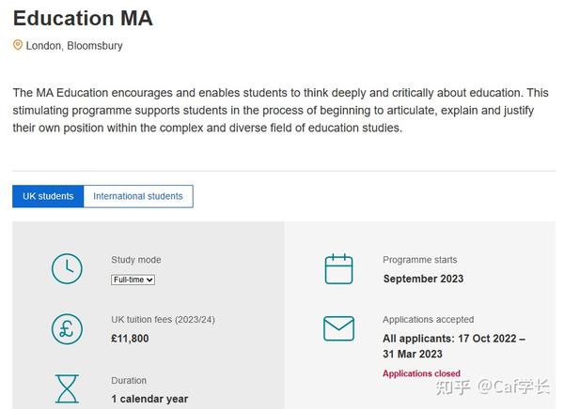Click the 1 calendar year duration text
Image resolution: width=564 pixels, height=409 pixels.
click(149, 399)
